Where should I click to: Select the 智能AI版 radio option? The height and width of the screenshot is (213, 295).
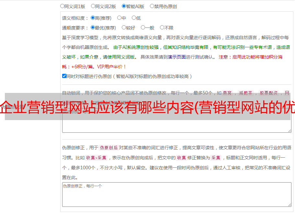(124, 6)
